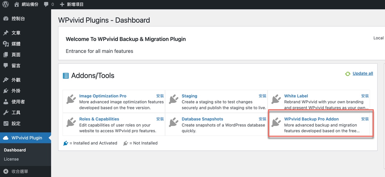385x177 pixels.
Task: Click the Local label at top right
Action: coord(379,38)
